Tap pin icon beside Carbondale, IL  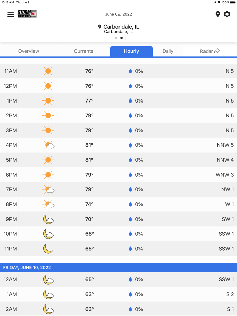(100, 27)
